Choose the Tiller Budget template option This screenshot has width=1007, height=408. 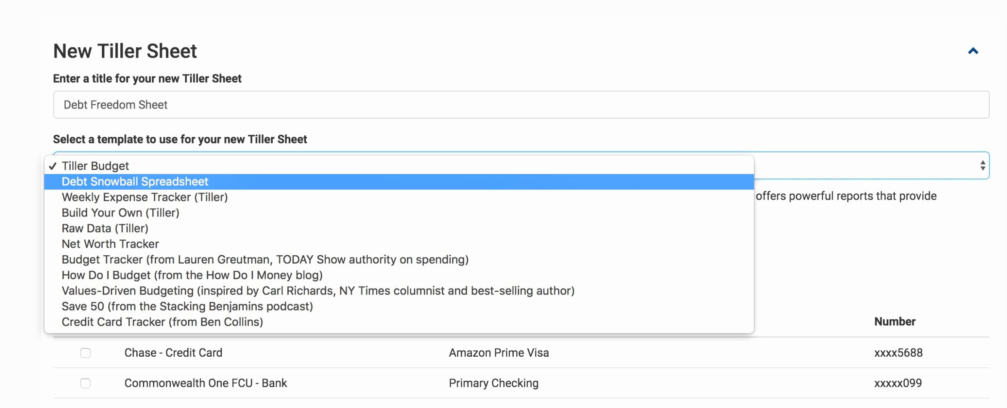(x=94, y=165)
